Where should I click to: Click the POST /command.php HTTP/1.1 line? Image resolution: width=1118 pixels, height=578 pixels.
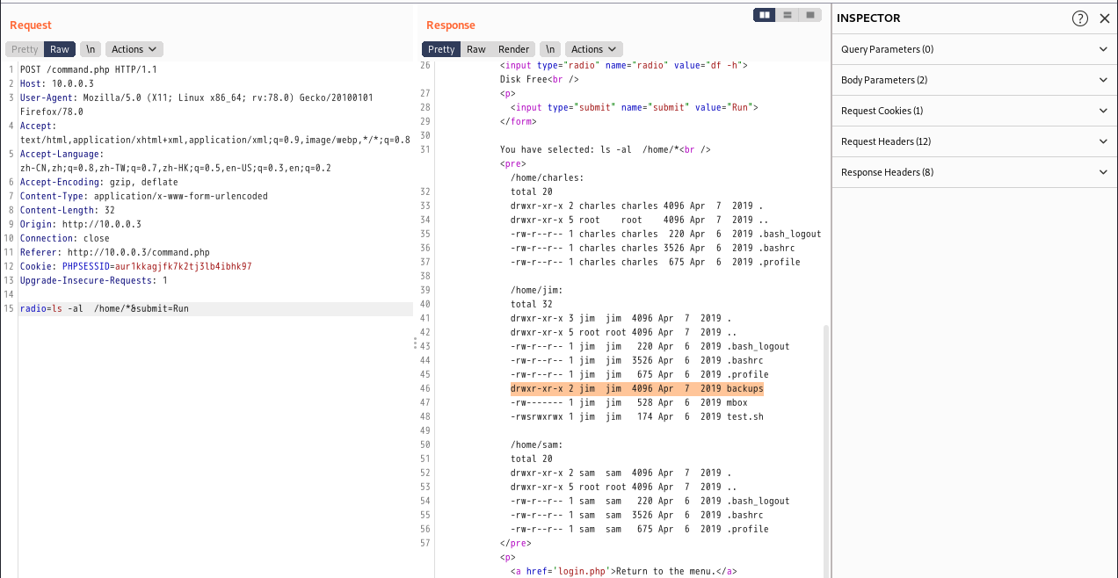tap(89, 69)
